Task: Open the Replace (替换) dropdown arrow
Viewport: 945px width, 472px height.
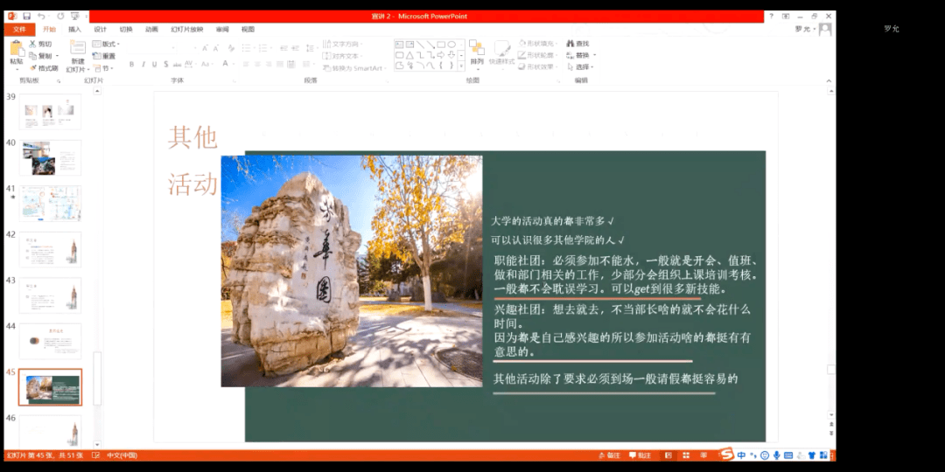Action: [592, 55]
